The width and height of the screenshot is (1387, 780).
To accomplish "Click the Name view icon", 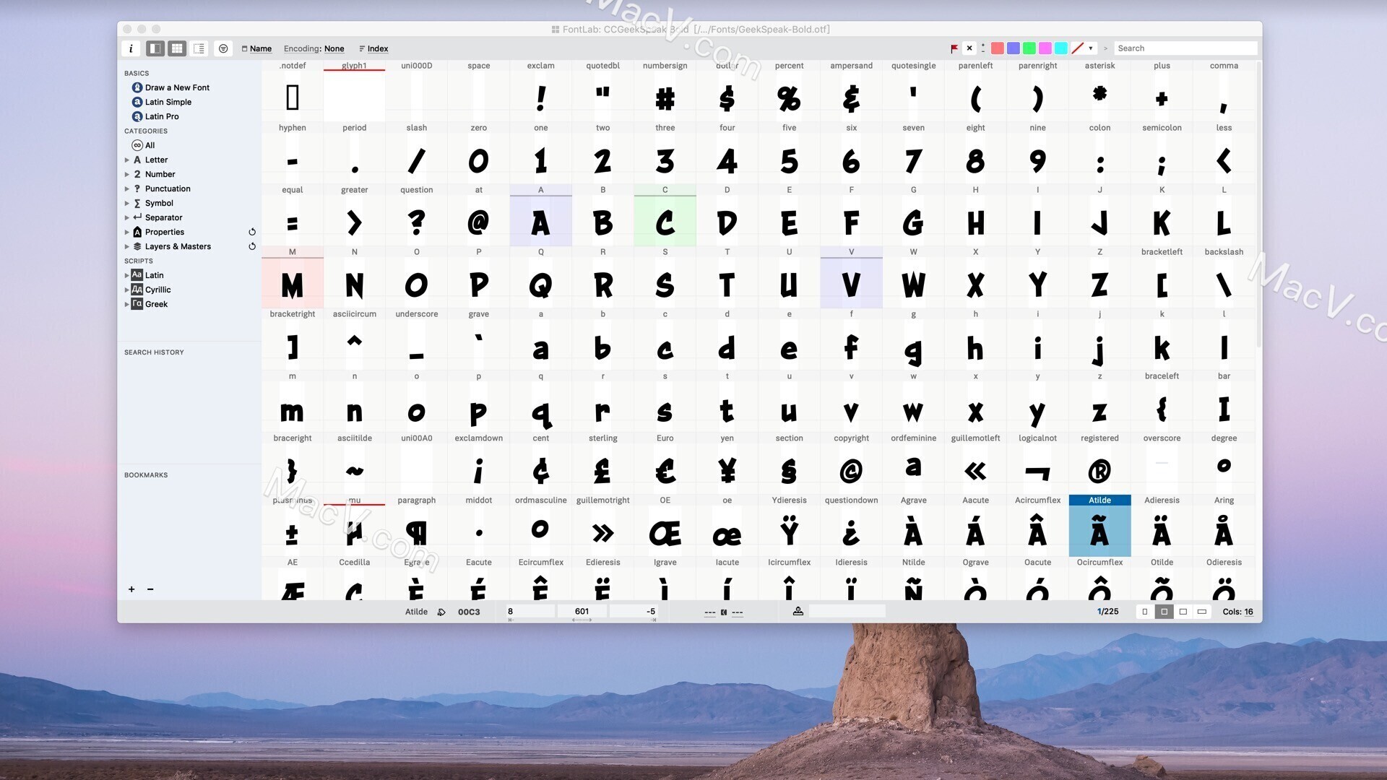I will (256, 48).
